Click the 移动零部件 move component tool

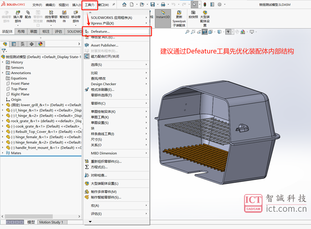point(76,17)
